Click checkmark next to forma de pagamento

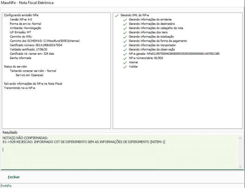pos(125,41)
